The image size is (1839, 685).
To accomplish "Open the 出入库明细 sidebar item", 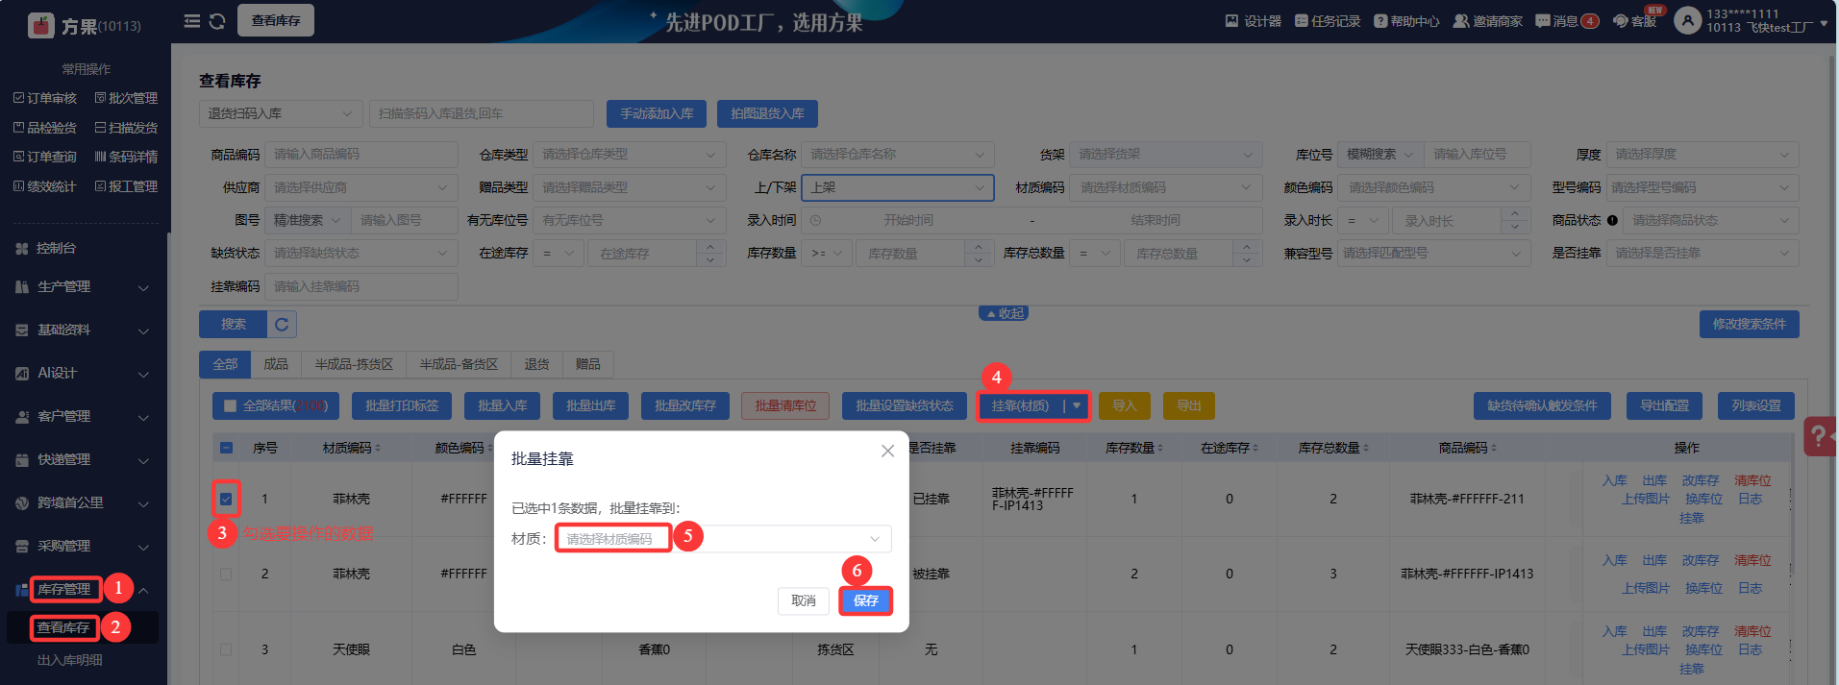I will (70, 660).
